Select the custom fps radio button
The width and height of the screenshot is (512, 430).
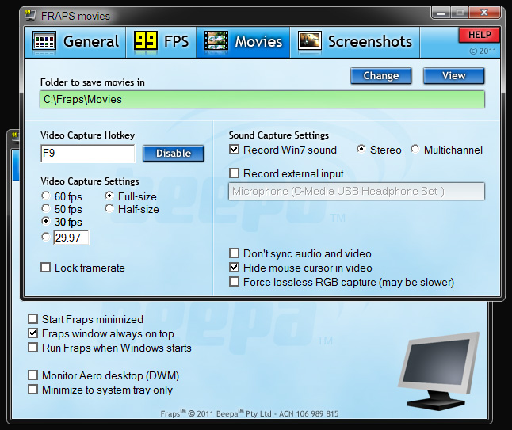point(46,238)
